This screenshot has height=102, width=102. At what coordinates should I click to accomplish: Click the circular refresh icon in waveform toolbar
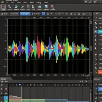48,14
